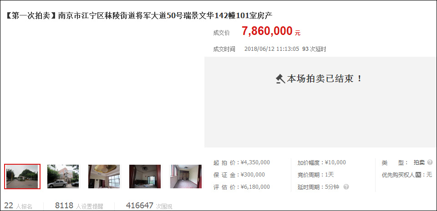Click 416647 次围观 viewer count
This screenshot has height=211, width=437.
pyautogui.click(x=149, y=206)
